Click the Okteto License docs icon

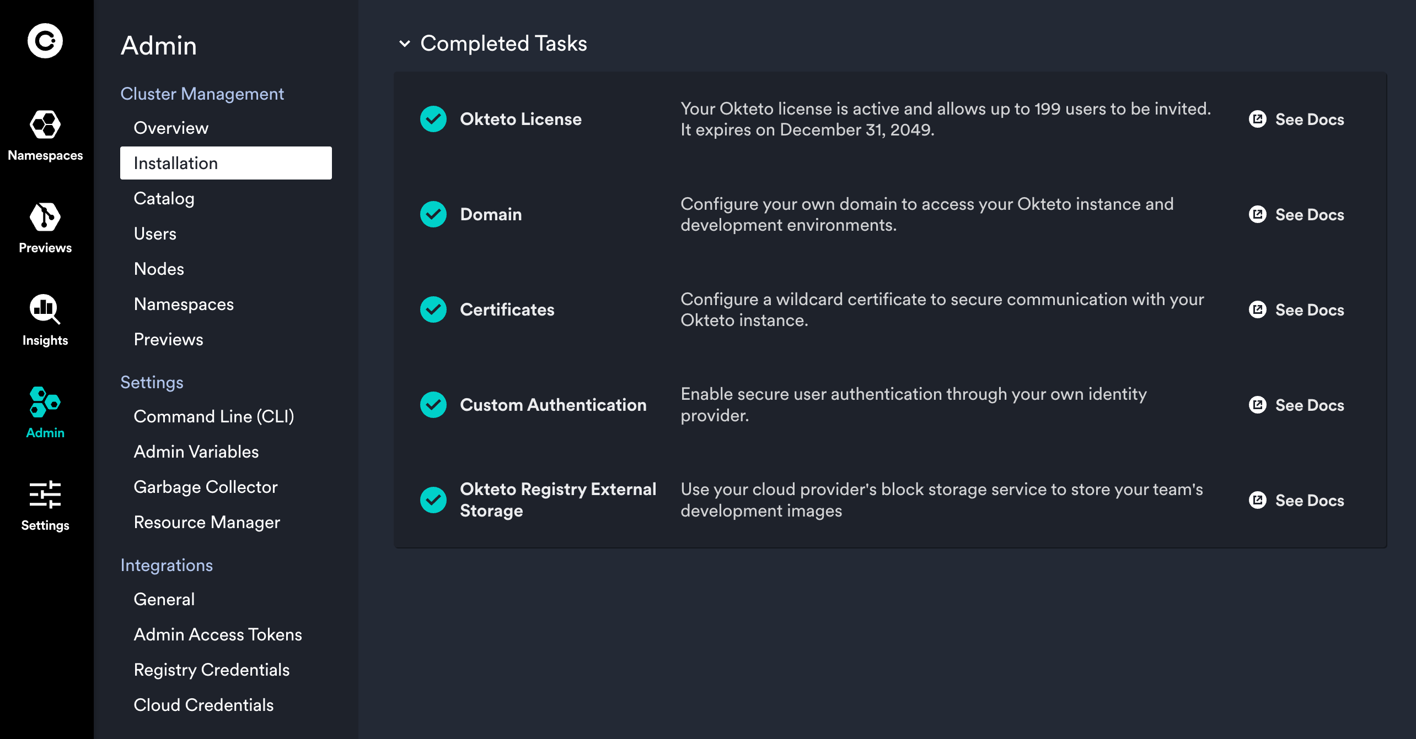[x=1257, y=119]
